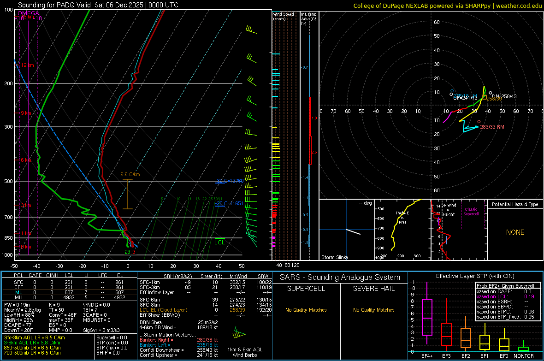Click the based on STP_fixed line
This screenshot has width=544, height=361.
505,317
